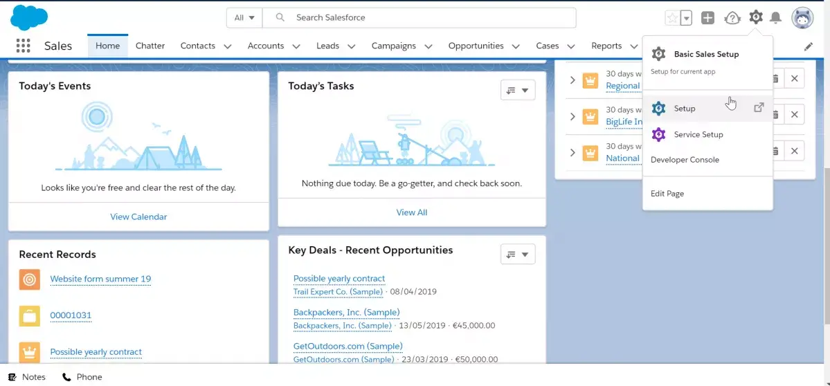
Task: Expand the Cases tab dropdown chevron
Action: 571,46
